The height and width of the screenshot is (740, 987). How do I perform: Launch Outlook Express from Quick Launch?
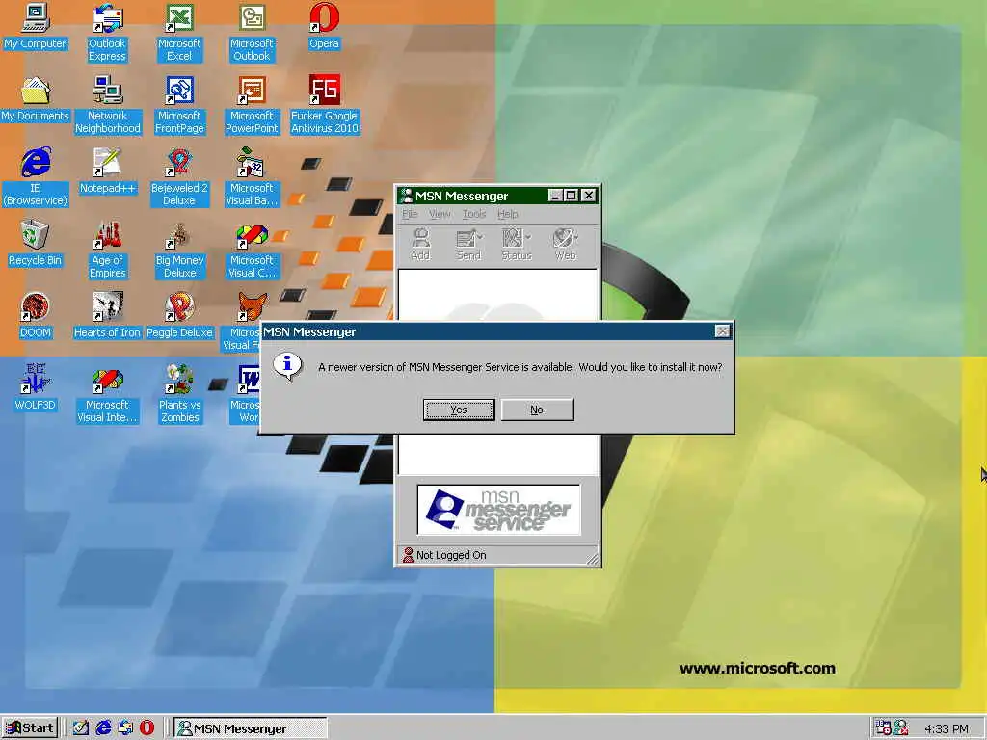coord(125,728)
